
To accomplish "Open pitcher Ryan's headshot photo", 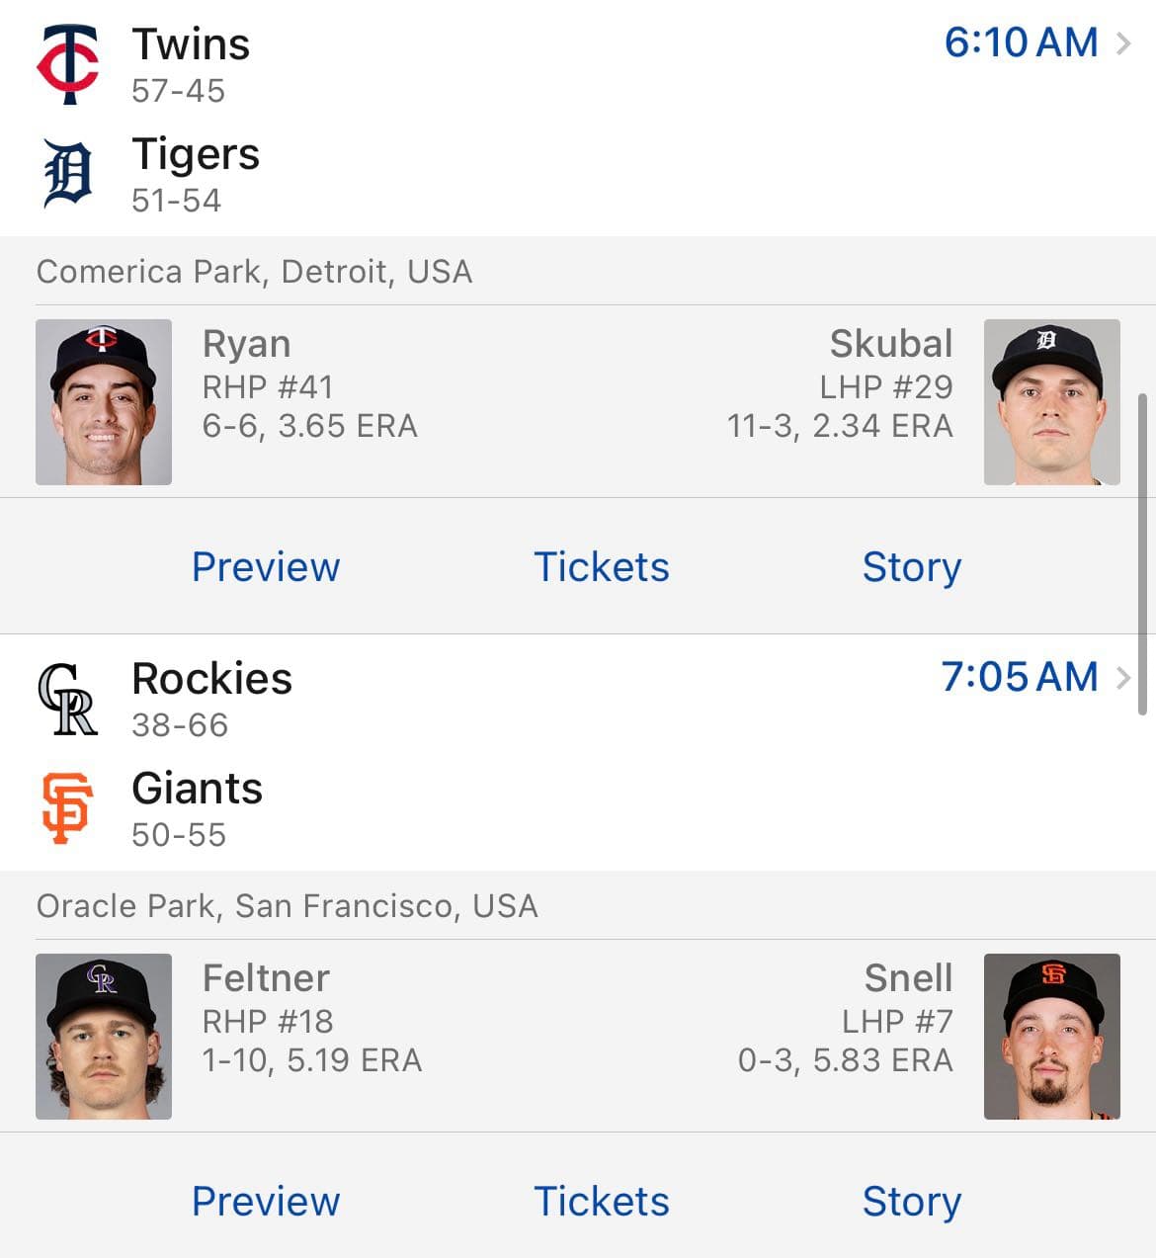I will tap(104, 402).
